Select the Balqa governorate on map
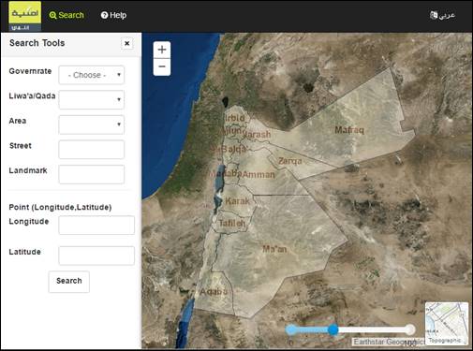Viewport: 473px width, 351px height. pyautogui.click(x=234, y=149)
